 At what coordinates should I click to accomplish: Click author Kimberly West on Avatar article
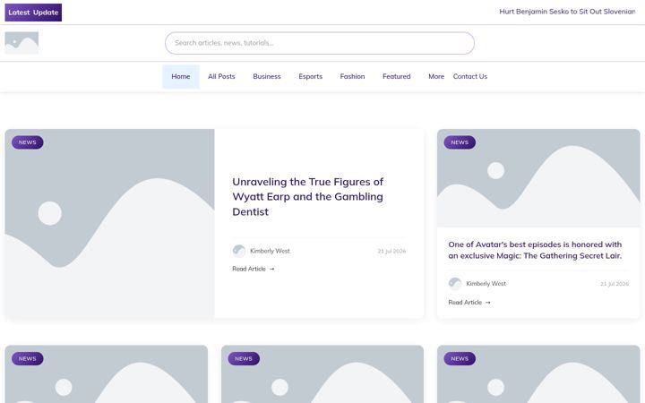(x=486, y=284)
